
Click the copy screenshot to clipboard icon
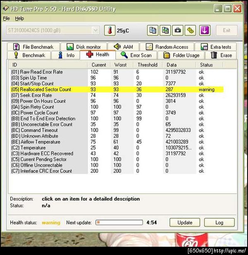click(165, 31)
